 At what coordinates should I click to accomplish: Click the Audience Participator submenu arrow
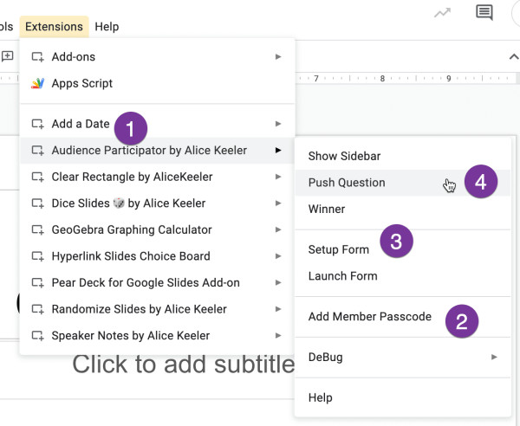(x=278, y=151)
